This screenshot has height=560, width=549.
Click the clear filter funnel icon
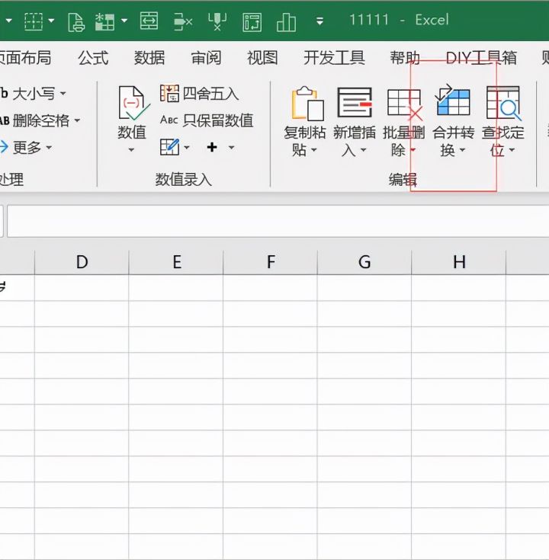(x=217, y=21)
